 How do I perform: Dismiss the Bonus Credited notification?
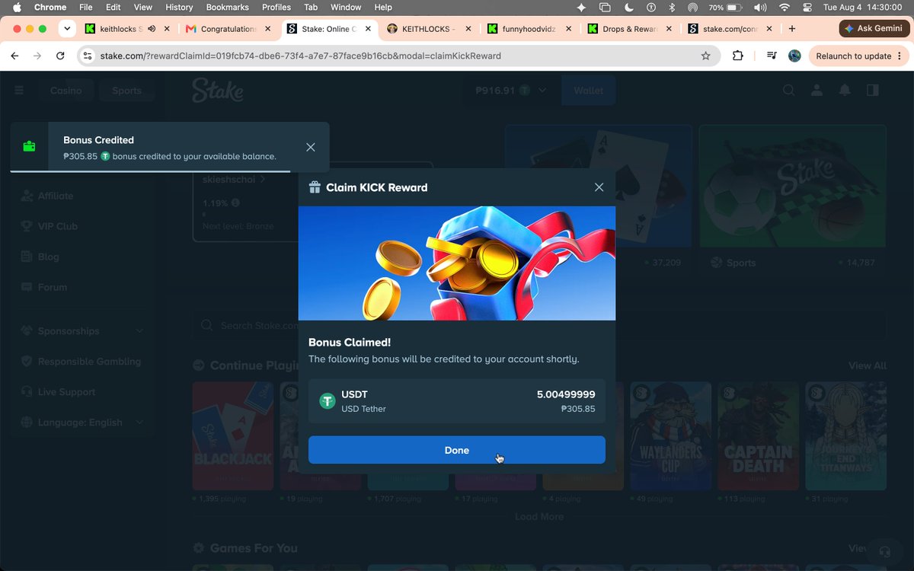tap(310, 147)
